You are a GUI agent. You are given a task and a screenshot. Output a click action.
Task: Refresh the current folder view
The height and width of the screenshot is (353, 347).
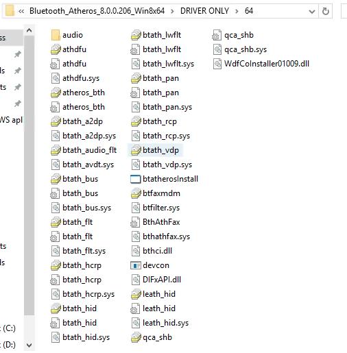(326, 11)
